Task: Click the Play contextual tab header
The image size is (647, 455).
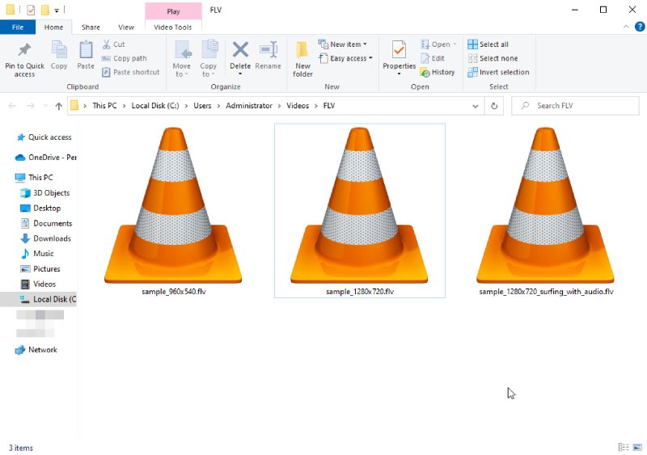Action: click(173, 11)
